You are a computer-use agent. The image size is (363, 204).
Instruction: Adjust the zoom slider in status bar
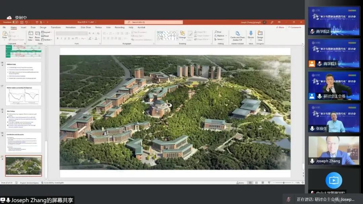[284, 183]
